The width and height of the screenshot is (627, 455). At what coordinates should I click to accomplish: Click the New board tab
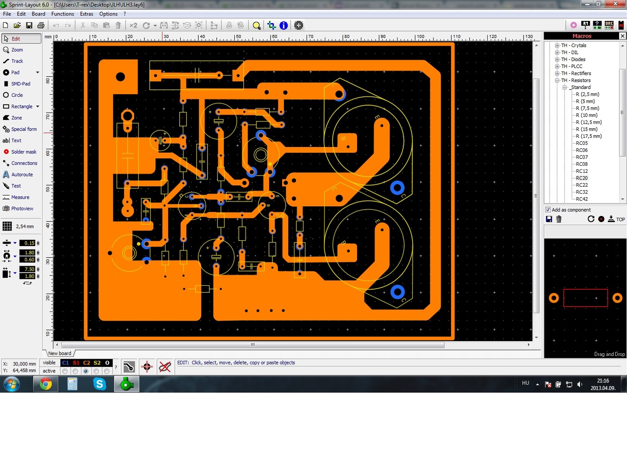click(59, 353)
